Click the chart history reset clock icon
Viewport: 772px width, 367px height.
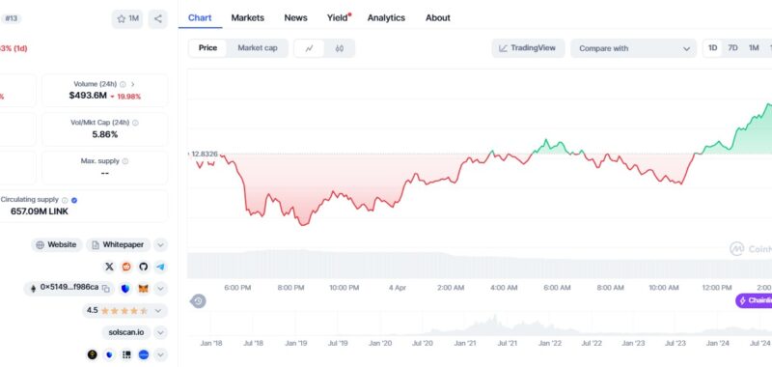point(198,301)
